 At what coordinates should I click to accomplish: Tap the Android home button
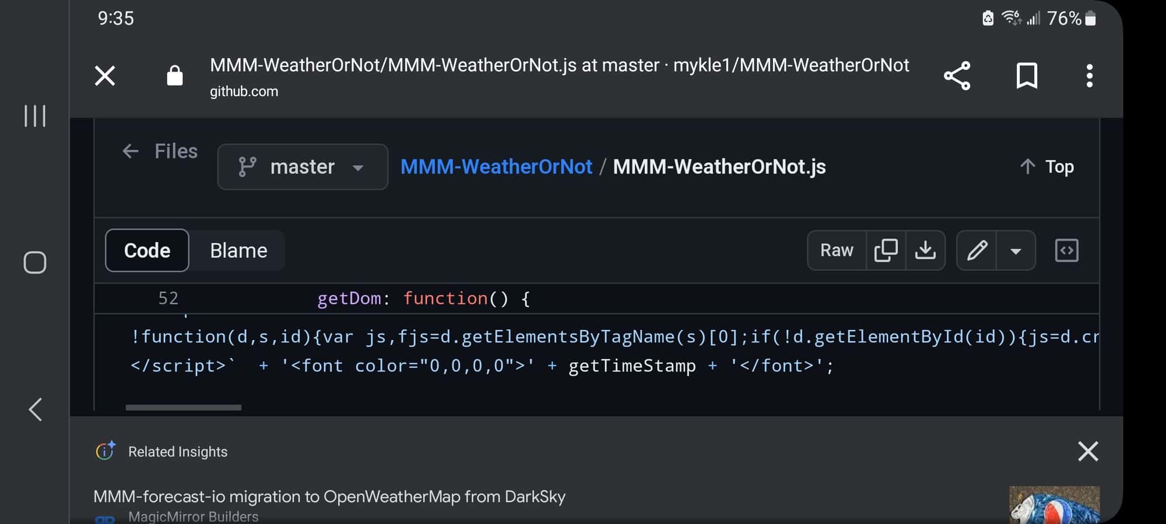click(35, 263)
